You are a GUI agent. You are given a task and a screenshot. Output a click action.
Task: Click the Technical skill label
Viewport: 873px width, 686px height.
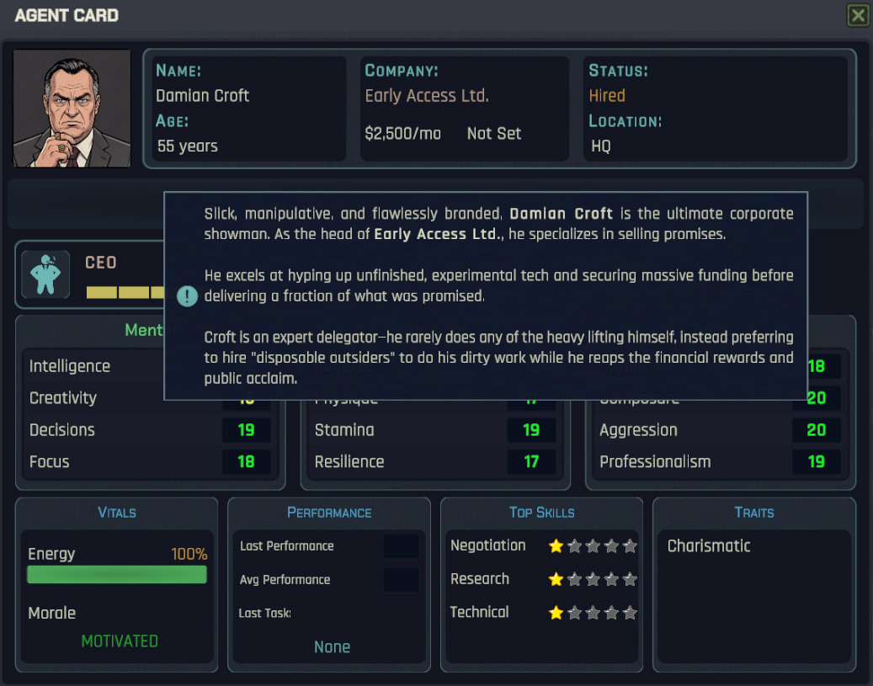coord(479,613)
